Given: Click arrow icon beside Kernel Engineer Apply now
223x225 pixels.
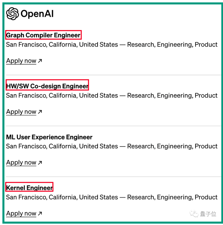Looking at the screenshot, I should tap(40, 213).
